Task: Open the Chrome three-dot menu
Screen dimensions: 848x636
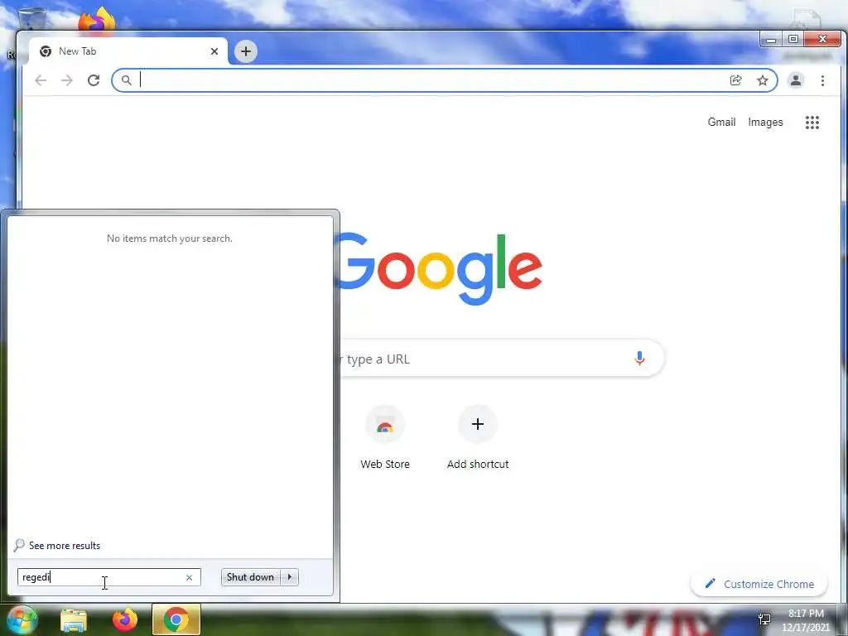Action: (x=822, y=80)
